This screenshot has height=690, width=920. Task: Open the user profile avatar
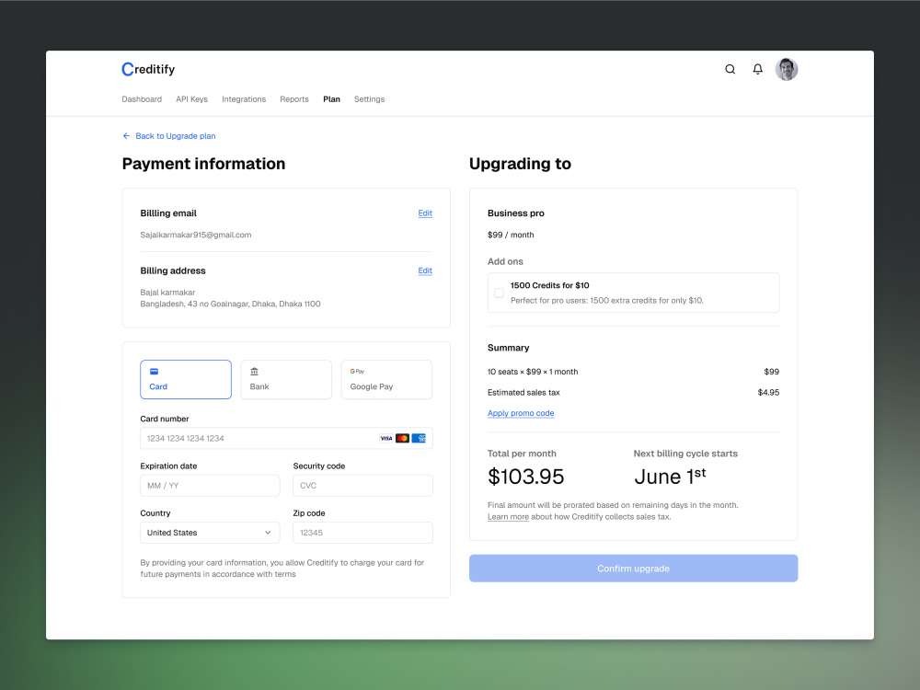[x=787, y=69]
